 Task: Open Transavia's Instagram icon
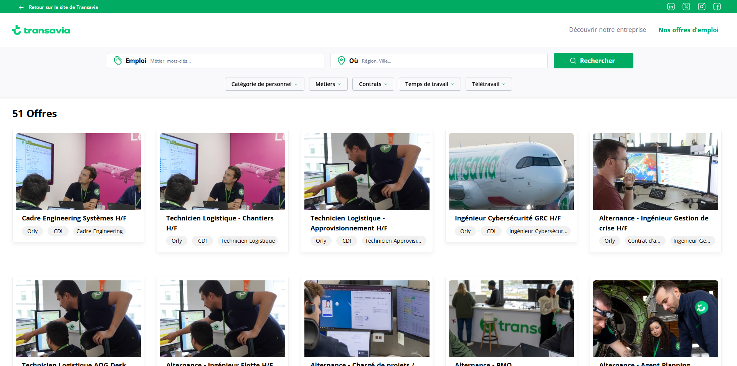(x=702, y=7)
